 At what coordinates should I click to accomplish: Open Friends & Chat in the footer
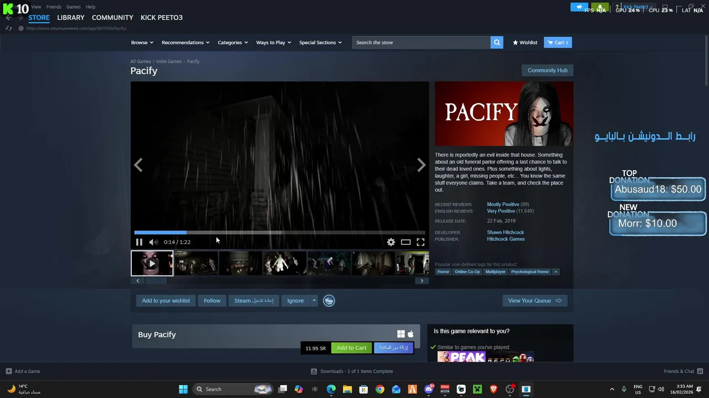683,371
